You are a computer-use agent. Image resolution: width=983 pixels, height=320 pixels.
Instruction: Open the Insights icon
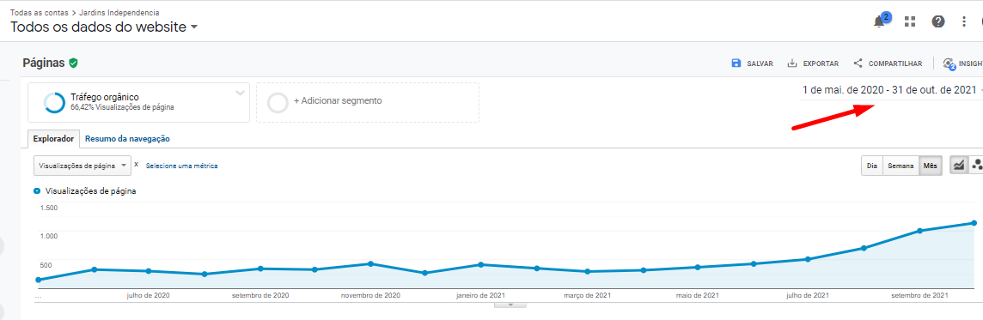pyautogui.click(x=949, y=63)
